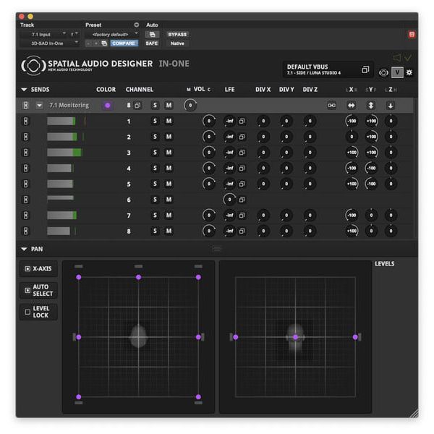Click the channel 1 VOL knob
Viewport: 434px width, 434px height.
point(209,121)
